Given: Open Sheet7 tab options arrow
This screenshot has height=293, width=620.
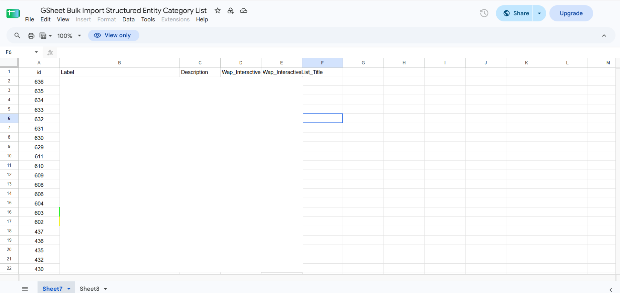Looking at the screenshot, I should [69, 288].
